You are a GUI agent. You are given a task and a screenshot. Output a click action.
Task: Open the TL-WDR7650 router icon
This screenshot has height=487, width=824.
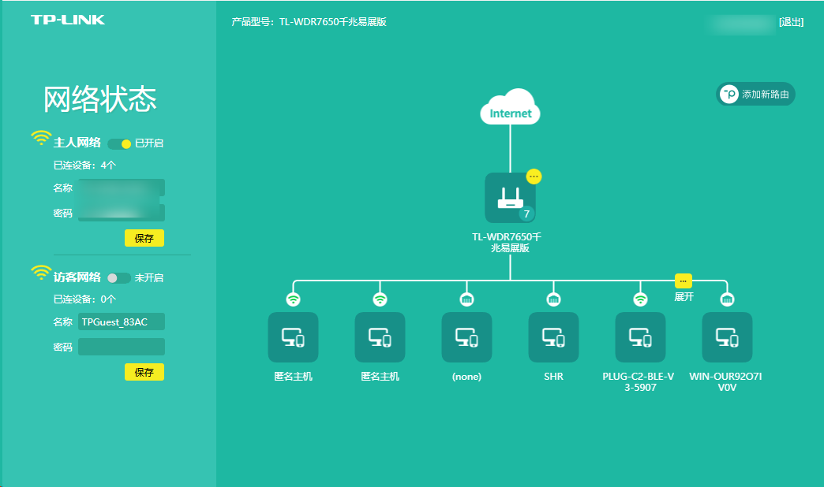pos(511,198)
